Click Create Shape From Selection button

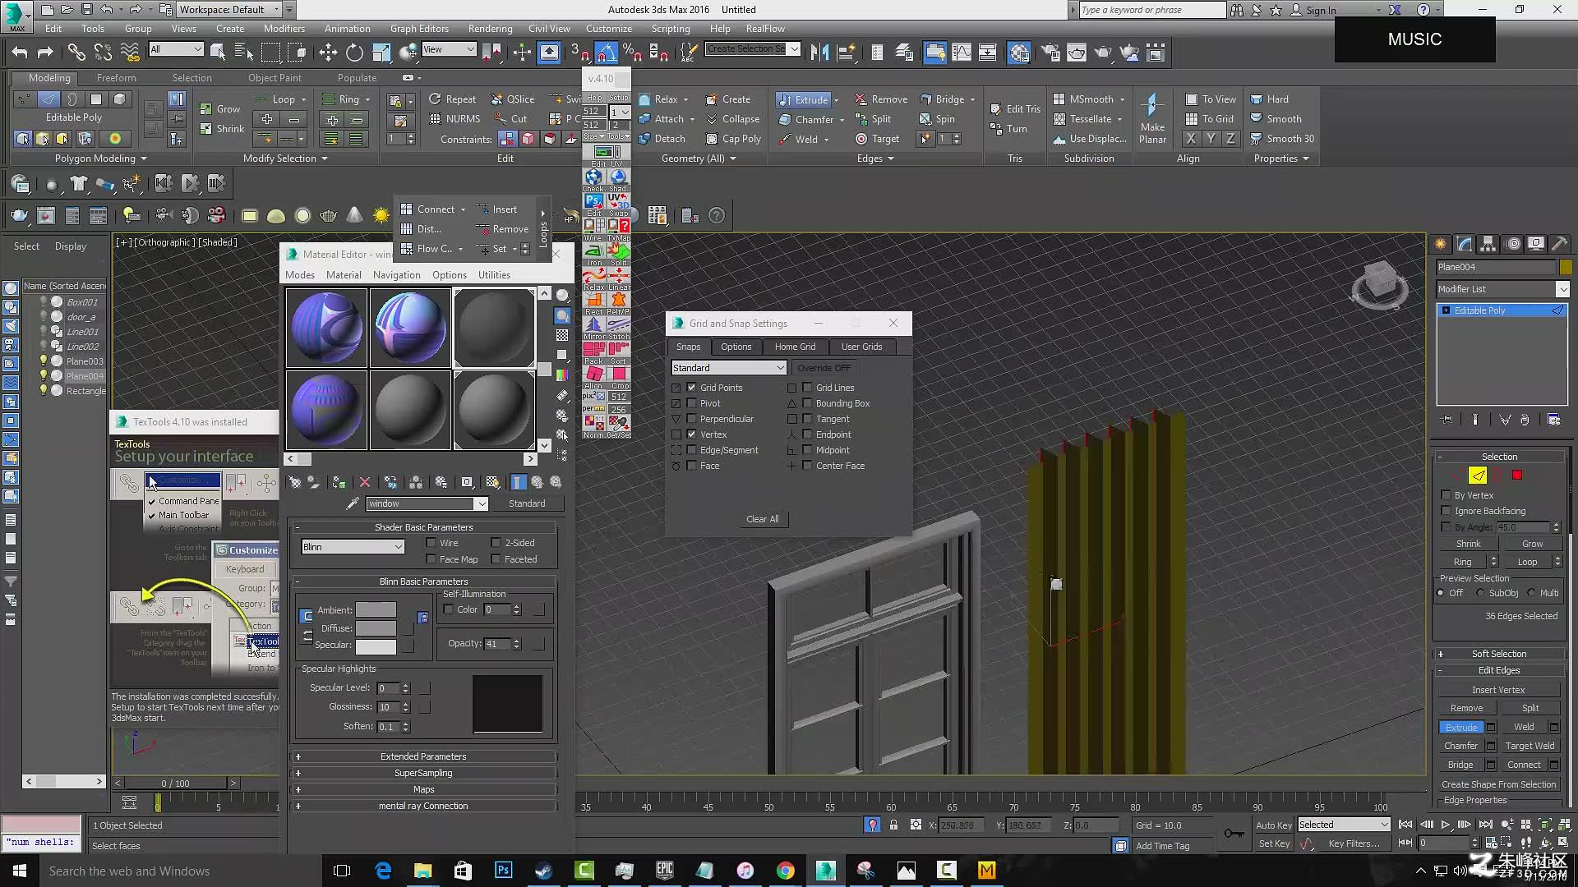[1498, 784]
